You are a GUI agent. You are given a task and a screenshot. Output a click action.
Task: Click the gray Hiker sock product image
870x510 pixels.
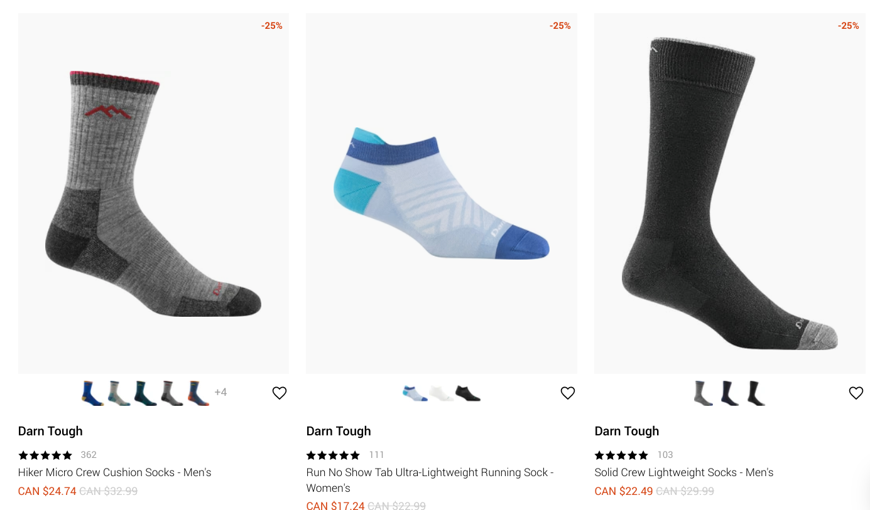point(153,194)
